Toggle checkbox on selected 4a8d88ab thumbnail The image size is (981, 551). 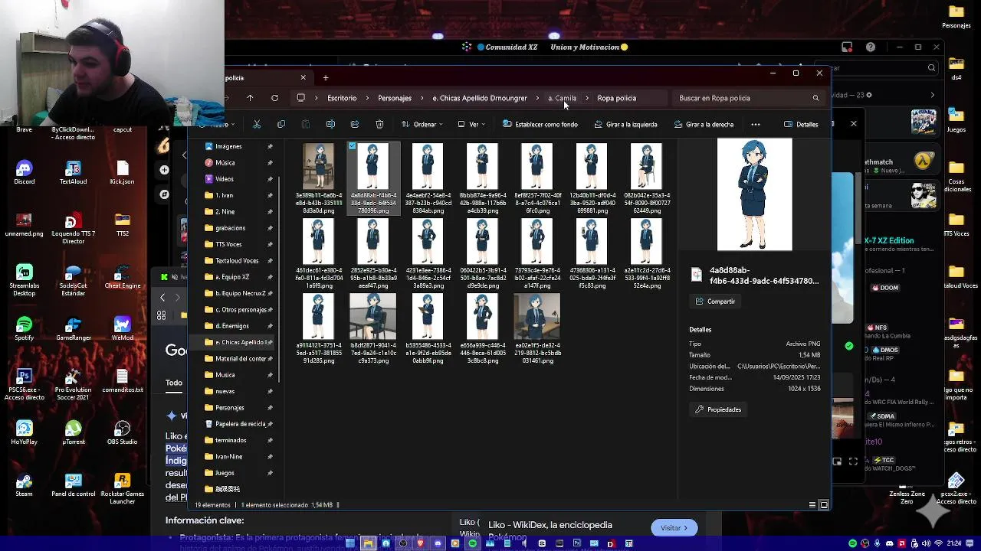(352, 145)
